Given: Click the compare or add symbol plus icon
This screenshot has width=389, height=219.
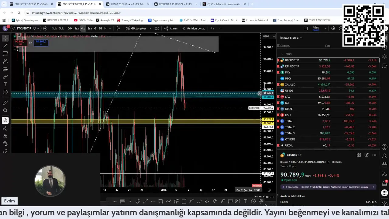Looking at the screenshot, I should tap(45, 28).
